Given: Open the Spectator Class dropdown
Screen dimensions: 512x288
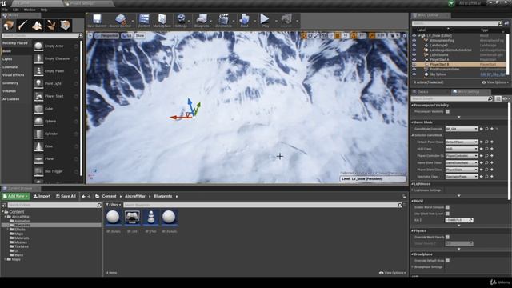Looking at the screenshot, I should [462, 177].
